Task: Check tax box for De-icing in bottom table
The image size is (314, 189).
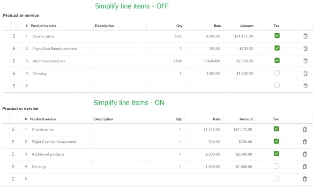Action: coord(276,166)
